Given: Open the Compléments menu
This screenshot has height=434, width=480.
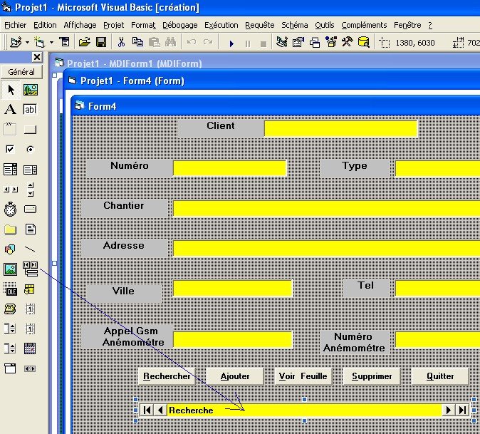Looking at the screenshot, I should pyautogui.click(x=364, y=25).
